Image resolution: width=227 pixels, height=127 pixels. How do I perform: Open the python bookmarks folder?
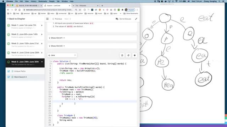pos(79,13)
